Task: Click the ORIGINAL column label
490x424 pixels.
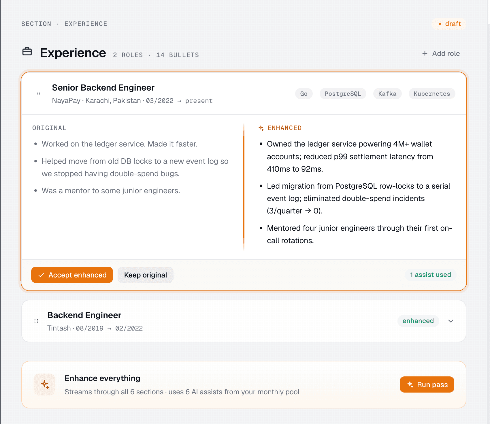Action: coord(49,128)
